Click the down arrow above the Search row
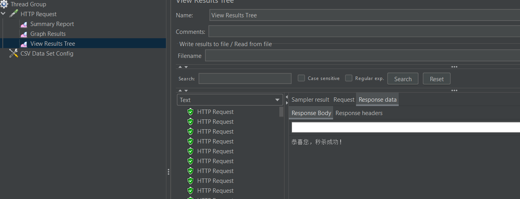Image resolution: width=520 pixels, height=199 pixels. coord(186,67)
